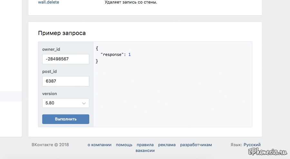Image resolution: width=290 pixels, height=159 pixels.
Task: Click the post_id input field
Action: tap(66, 81)
